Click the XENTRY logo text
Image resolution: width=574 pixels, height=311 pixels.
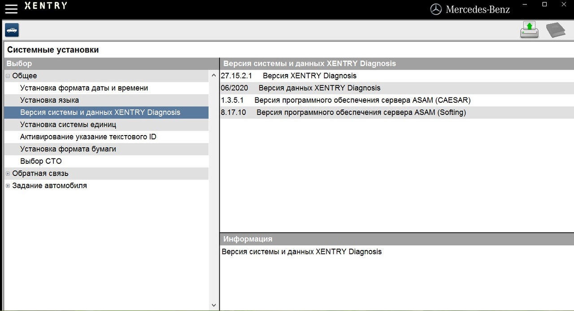point(46,6)
